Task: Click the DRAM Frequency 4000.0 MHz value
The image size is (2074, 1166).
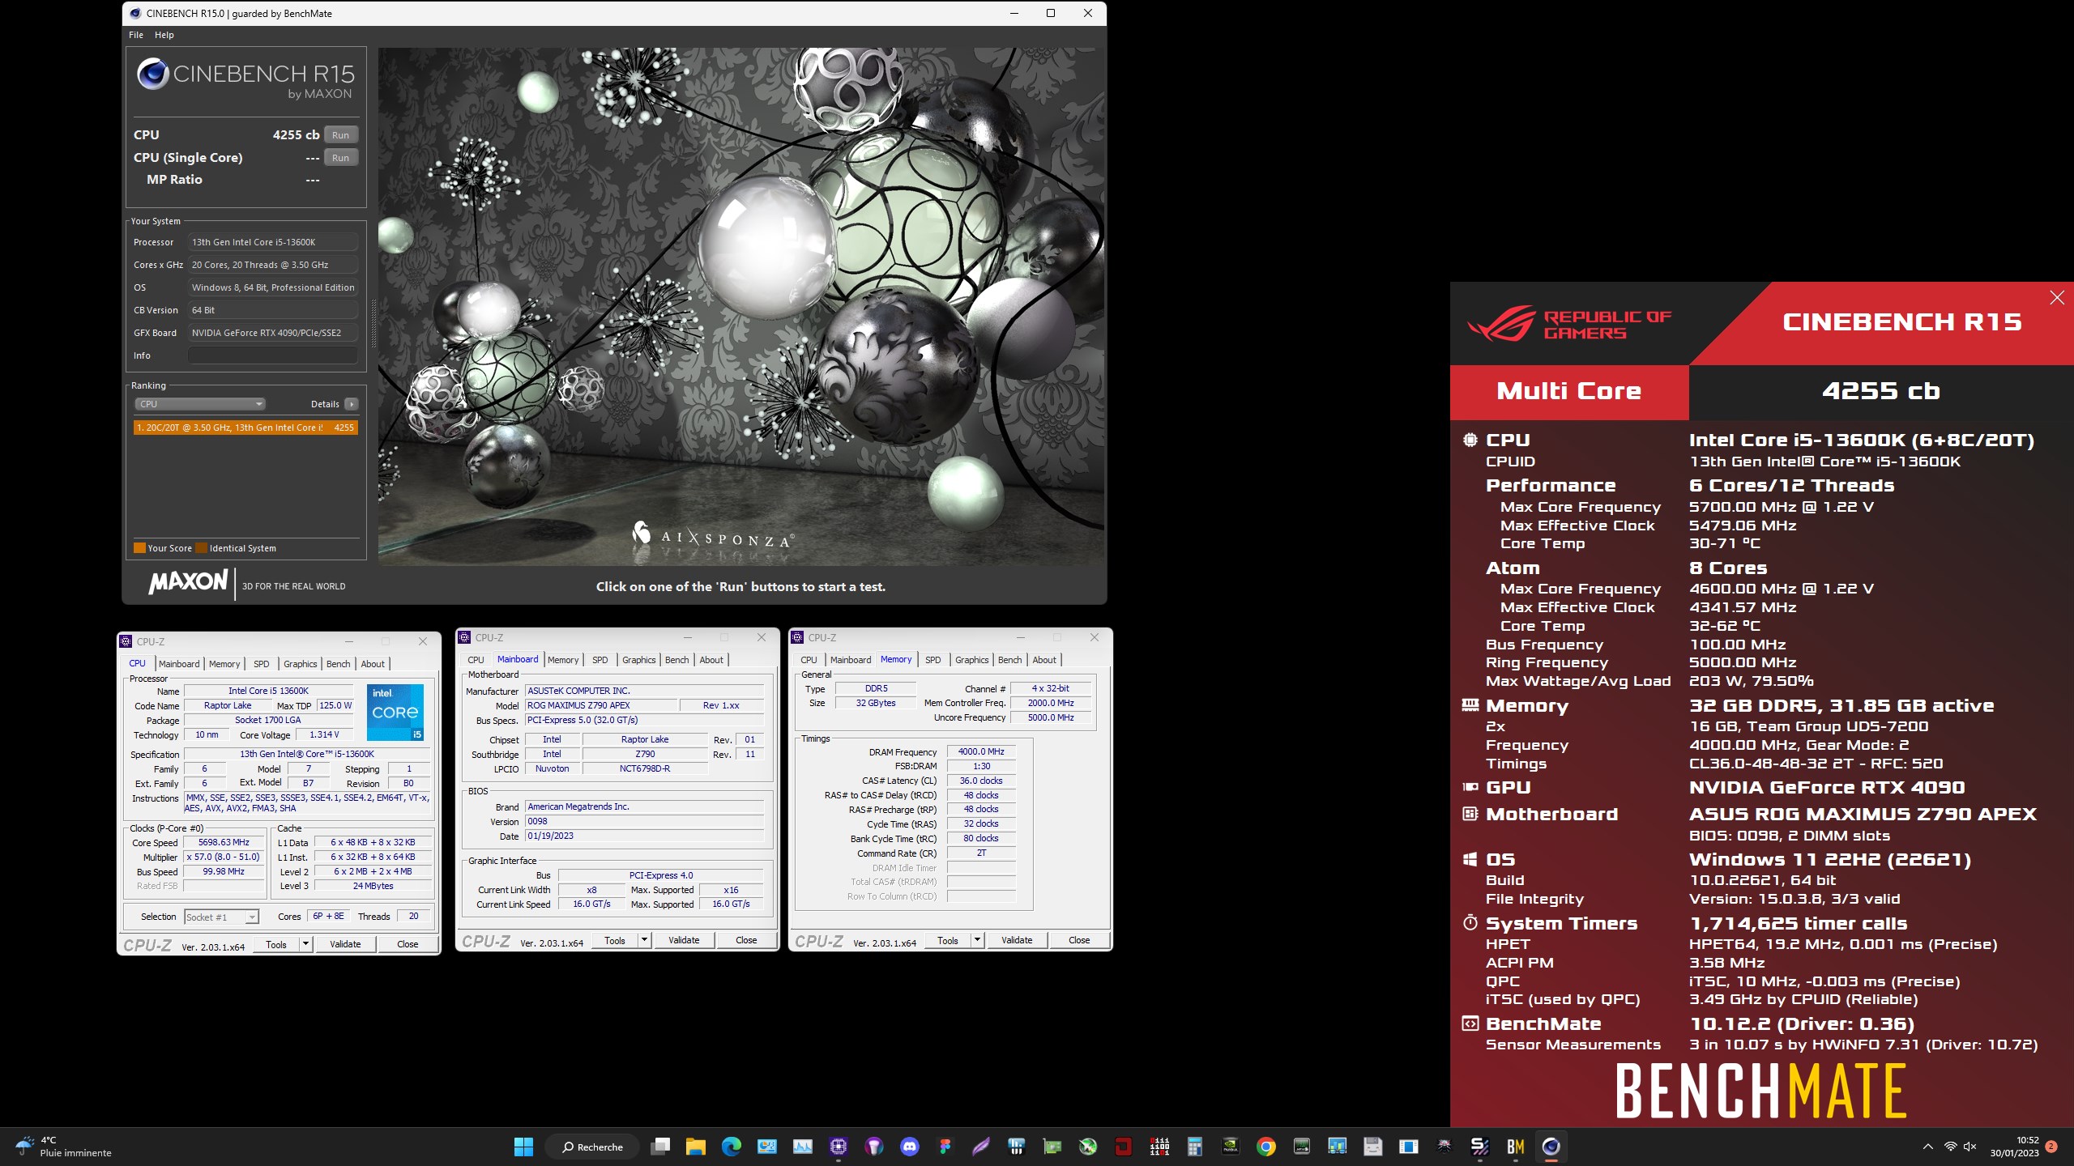Action: coord(981,752)
